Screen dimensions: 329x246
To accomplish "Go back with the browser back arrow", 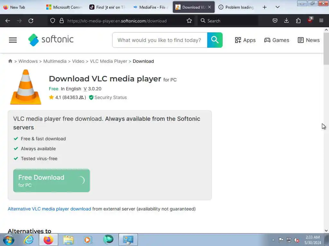I will click(8, 21).
